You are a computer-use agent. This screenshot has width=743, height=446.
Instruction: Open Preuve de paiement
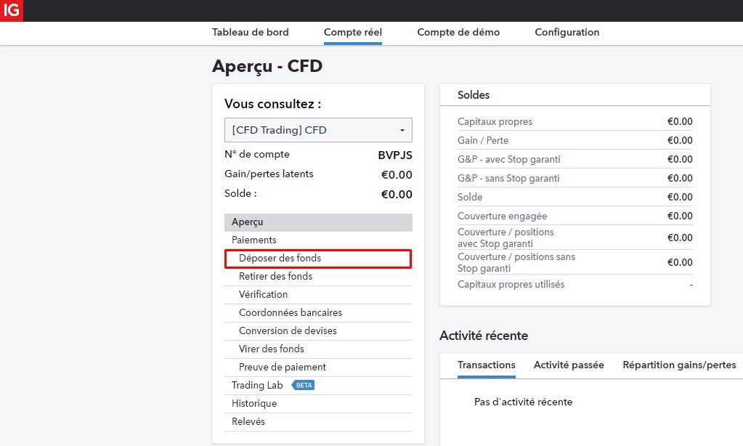click(x=282, y=367)
